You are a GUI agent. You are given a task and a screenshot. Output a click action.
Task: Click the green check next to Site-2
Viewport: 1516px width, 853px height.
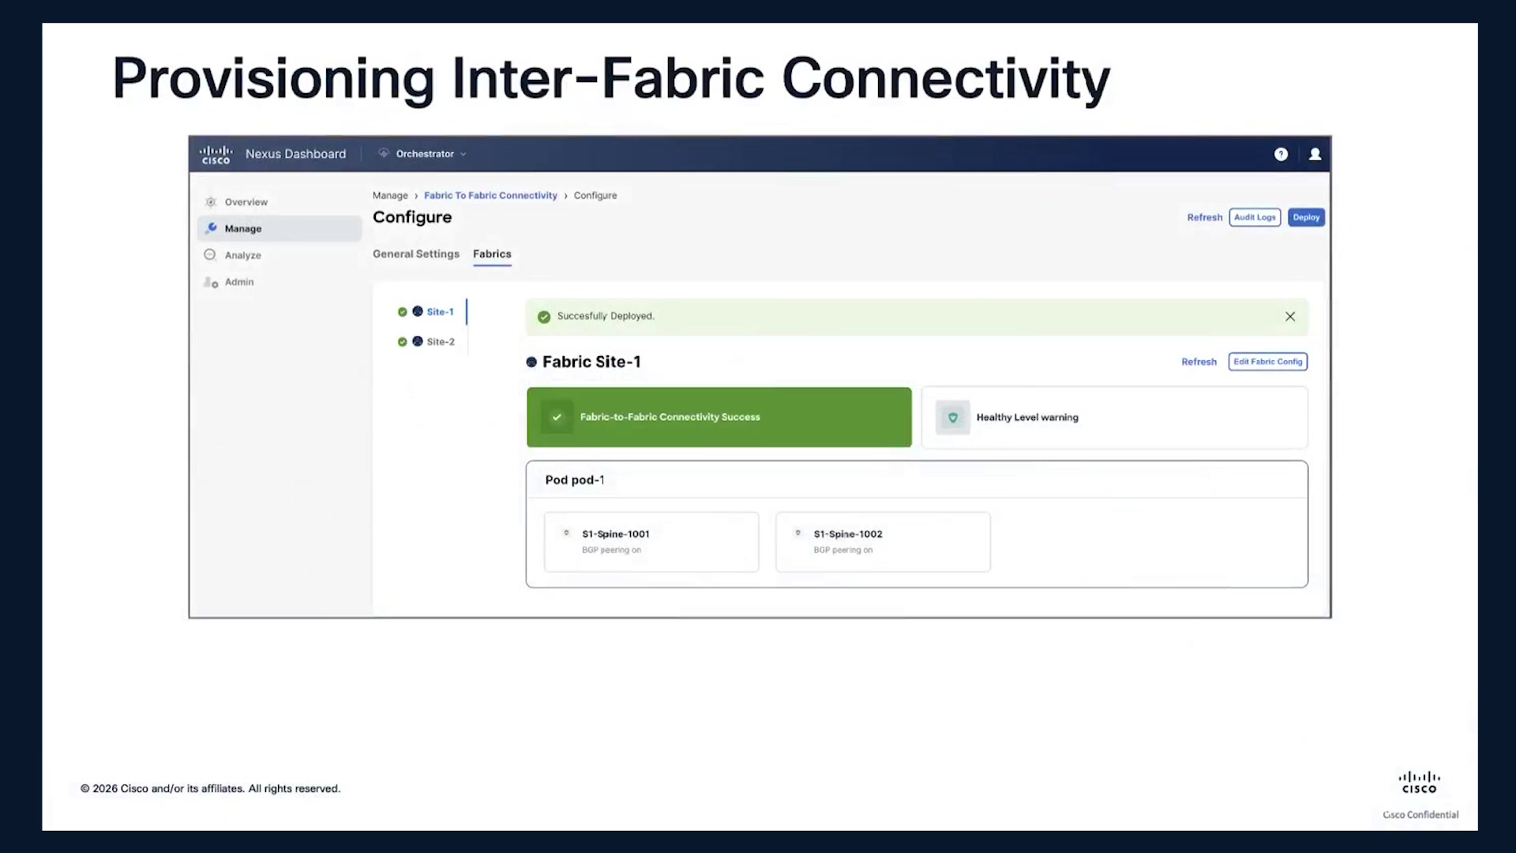[403, 342]
